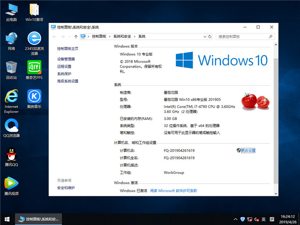Open recent locations dropdown arrow
The height and width of the screenshot is (225, 300).
[x=70, y=37]
